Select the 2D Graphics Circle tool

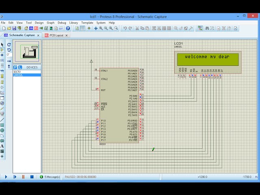tap(2, 130)
